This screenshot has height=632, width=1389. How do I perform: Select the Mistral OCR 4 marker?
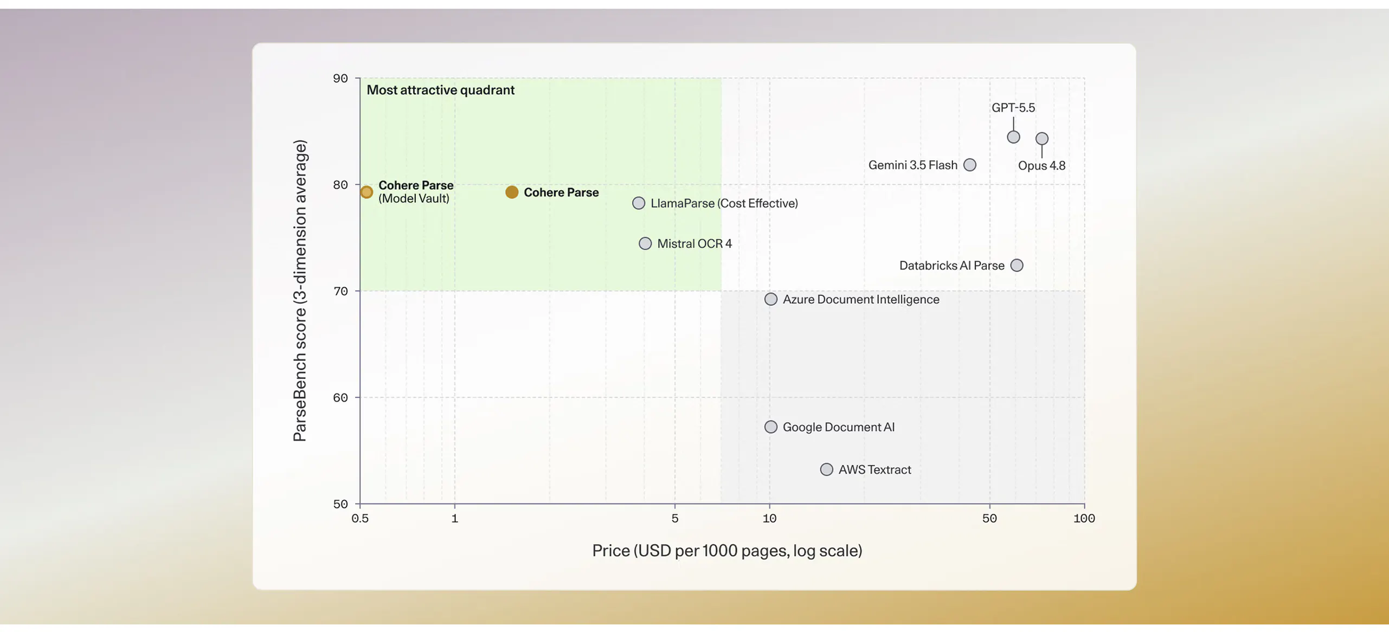(645, 243)
